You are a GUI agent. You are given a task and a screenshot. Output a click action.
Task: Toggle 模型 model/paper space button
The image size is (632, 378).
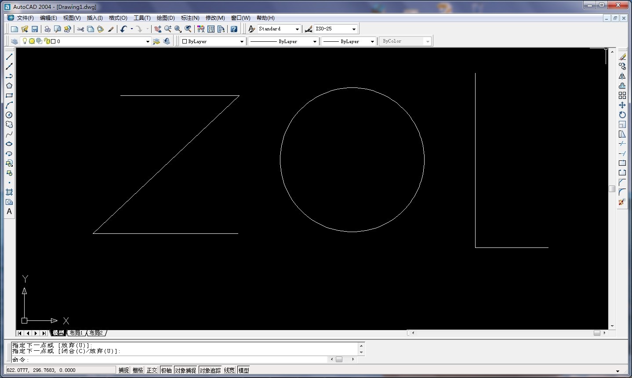pyautogui.click(x=244, y=370)
